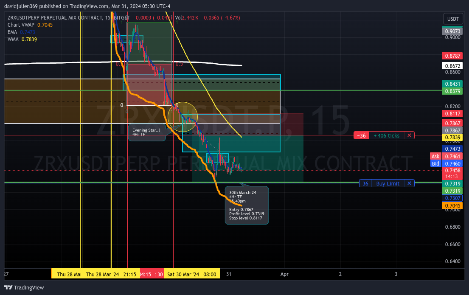
Task: Select the Buy Limit order label
Action: coord(388,183)
